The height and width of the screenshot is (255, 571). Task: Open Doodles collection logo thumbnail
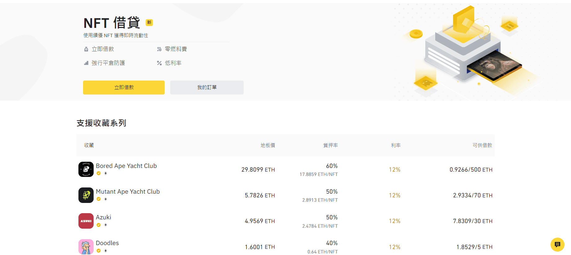pos(86,247)
